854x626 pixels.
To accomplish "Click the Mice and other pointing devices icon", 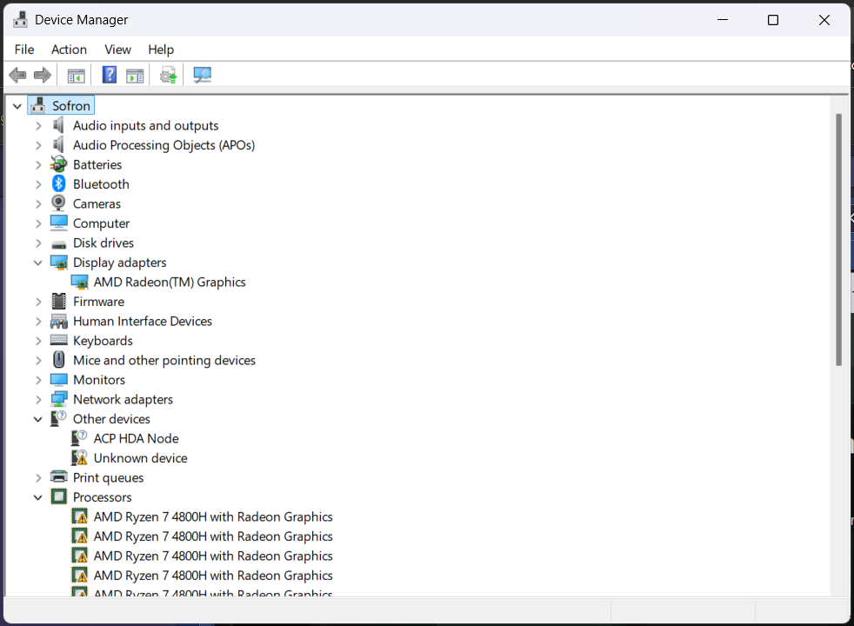I will click(x=59, y=359).
